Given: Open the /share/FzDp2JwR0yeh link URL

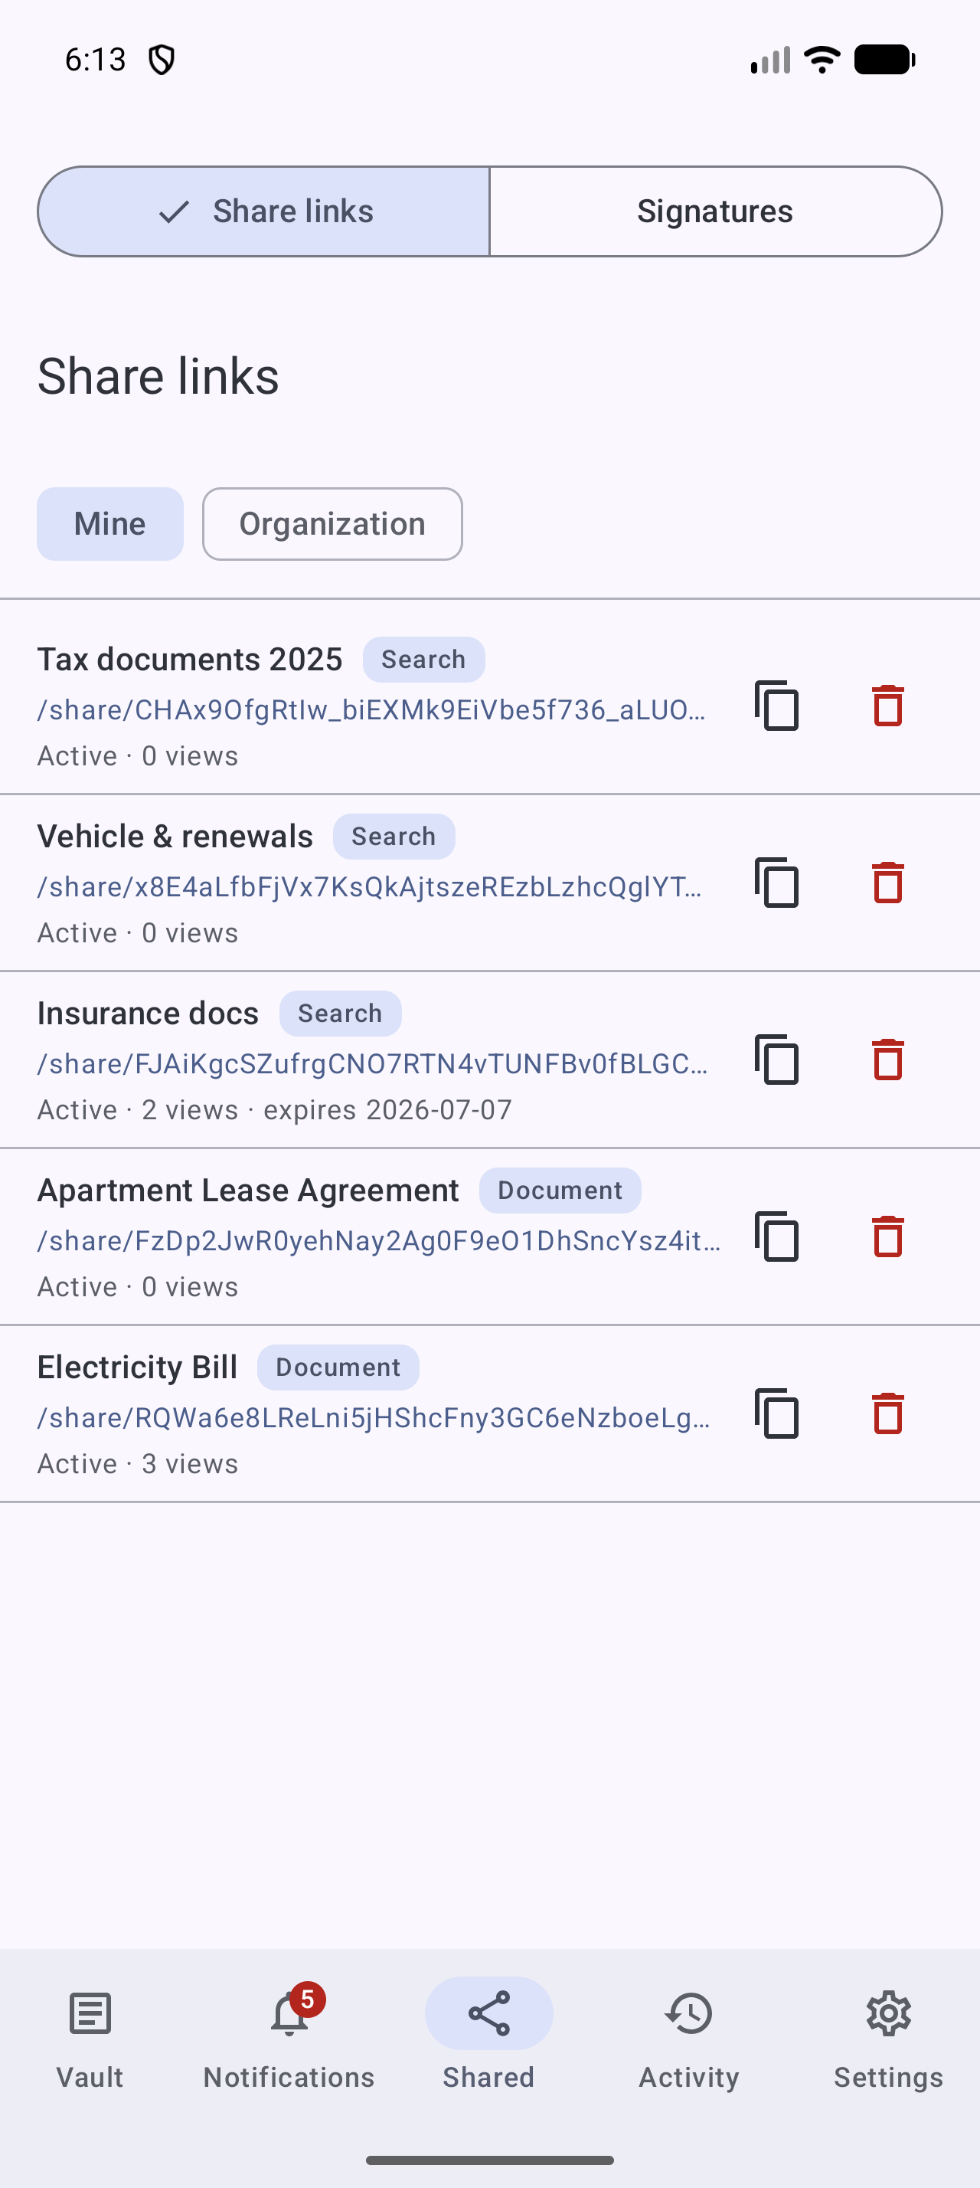Looking at the screenshot, I should pyautogui.click(x=379, y=1241).
